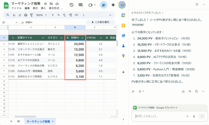209x125 pixels.
Task: Open the ファイル menu
Action: [16, 8]
